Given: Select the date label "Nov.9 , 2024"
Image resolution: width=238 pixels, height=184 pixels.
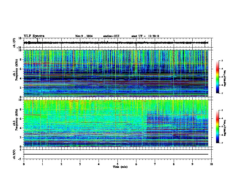Looking at the screenshot, I should [84, 36].
